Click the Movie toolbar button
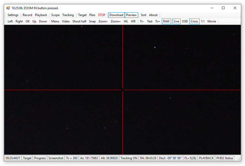 coord(212,21)
